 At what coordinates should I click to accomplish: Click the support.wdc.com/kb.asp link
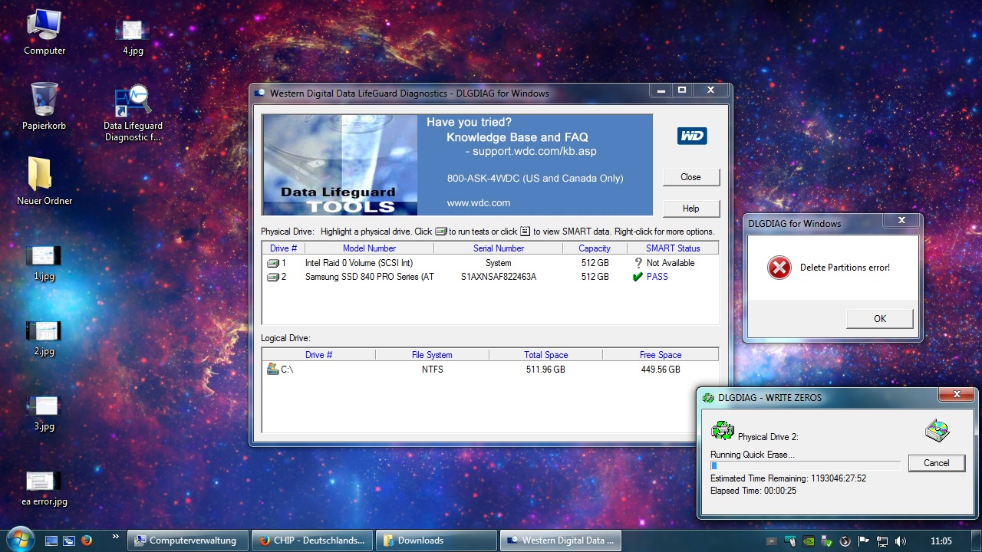click(x=534, y=151)
